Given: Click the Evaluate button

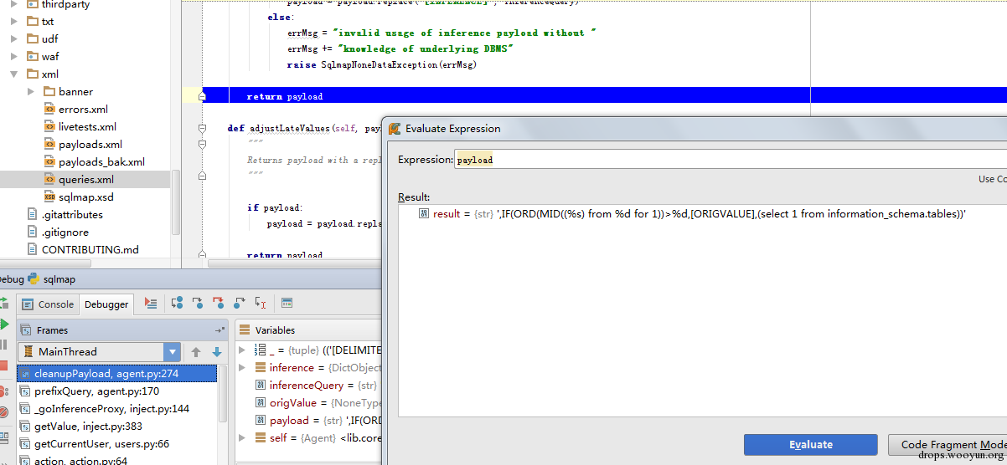Looking at the screenshot, I should click(x=811, y=445).
